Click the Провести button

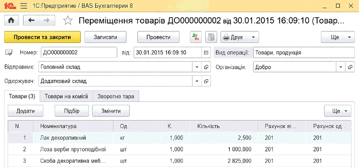tap(158, 37)
